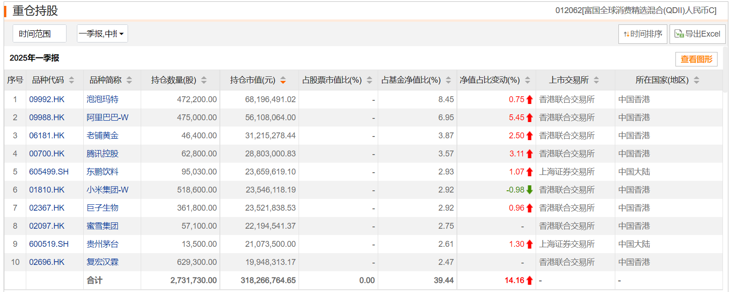732x292 pixels.
Task: Open the 巨子生物 stock name link
Action: pos(103,208)
